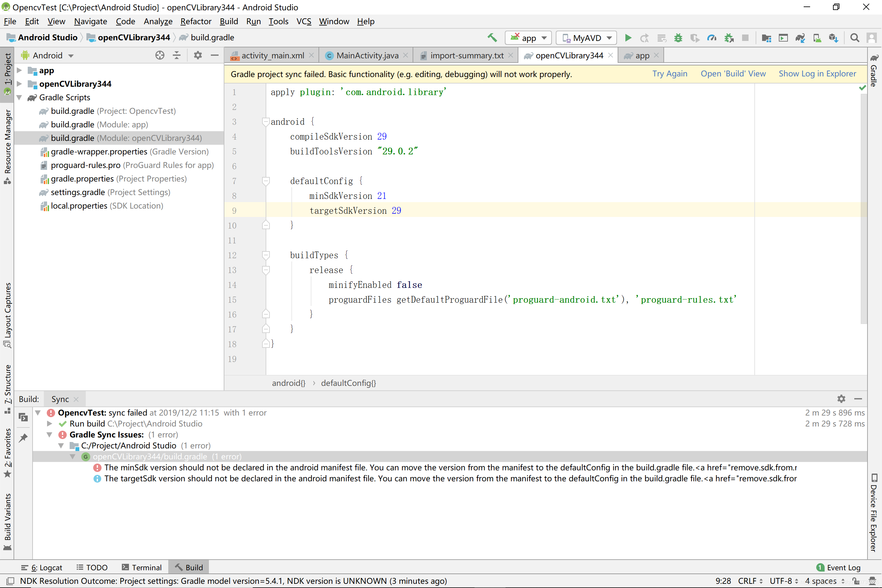Screen dimensions: 882x588
Task: Change the UTF-8 file encoding
Action: point(784,581)
